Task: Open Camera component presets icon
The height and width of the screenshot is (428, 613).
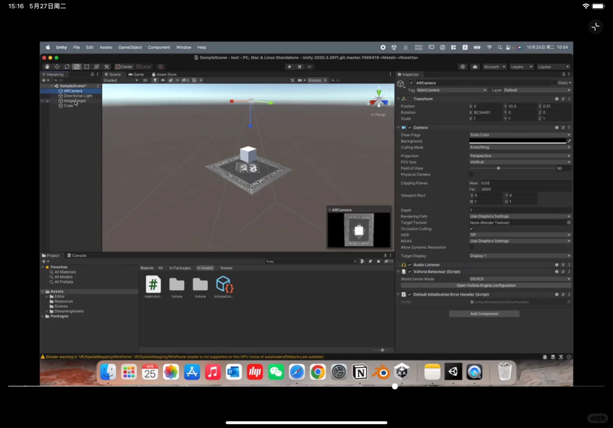Action: click(563, 128)
